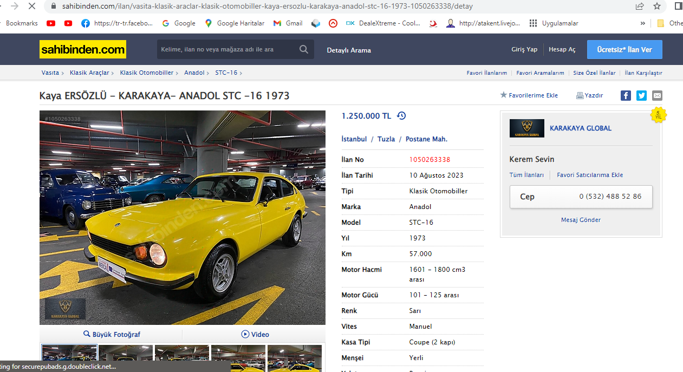Click Ücretsiz İlan Ver button
683x372 pixels.
click(x=625, y=49)
